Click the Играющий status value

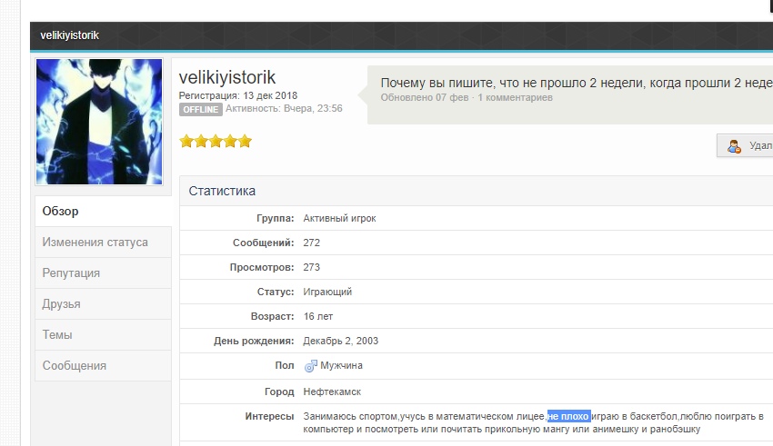pyautogui.click(x=327, y=292)
